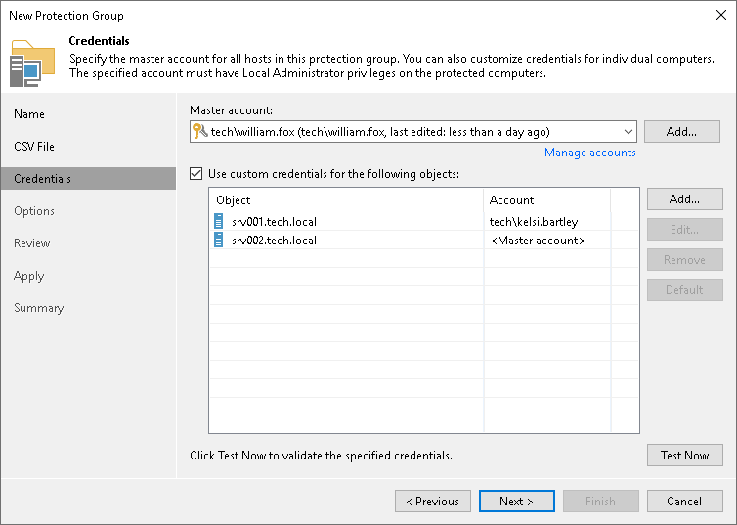Click the Default button beside objects list
Image resolution: width=737 pixels, height=525 pixels.
click(684, 290)
